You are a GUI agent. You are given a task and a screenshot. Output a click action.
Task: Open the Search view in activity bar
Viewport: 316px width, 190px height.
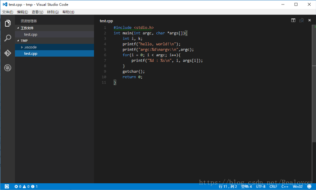coord(8,38)
